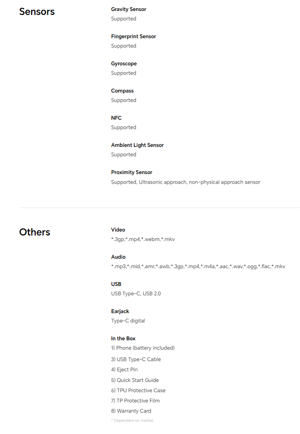Click the TPU Protective Case item
300x434 pixels.
pyautogui.click(x=138, y=390)
